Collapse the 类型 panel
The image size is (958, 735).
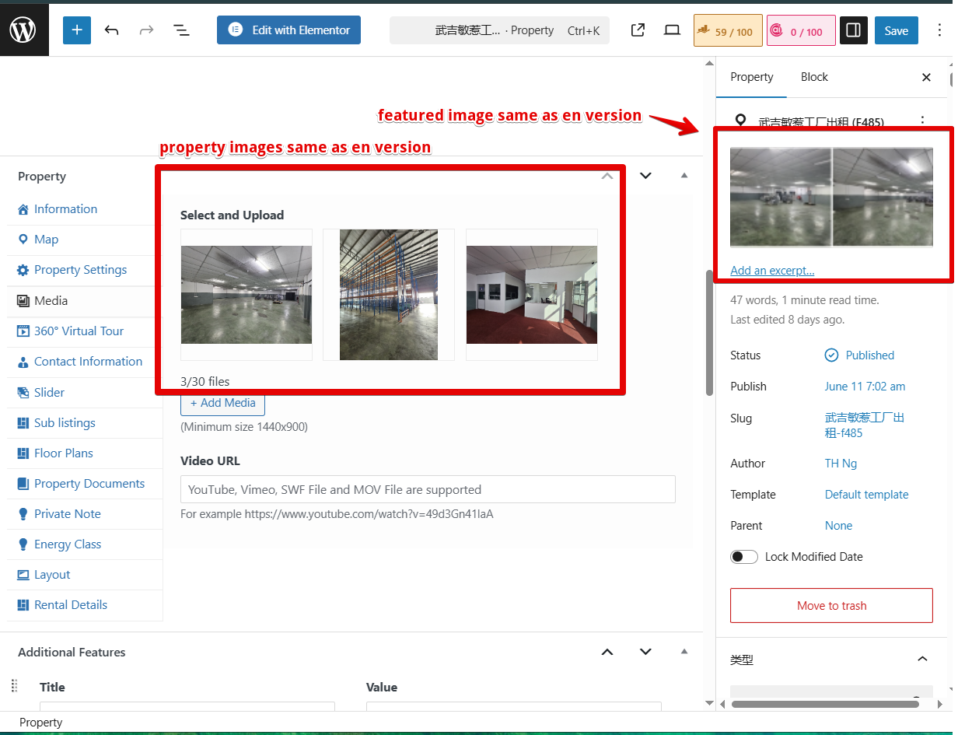(x=922, y=660)
